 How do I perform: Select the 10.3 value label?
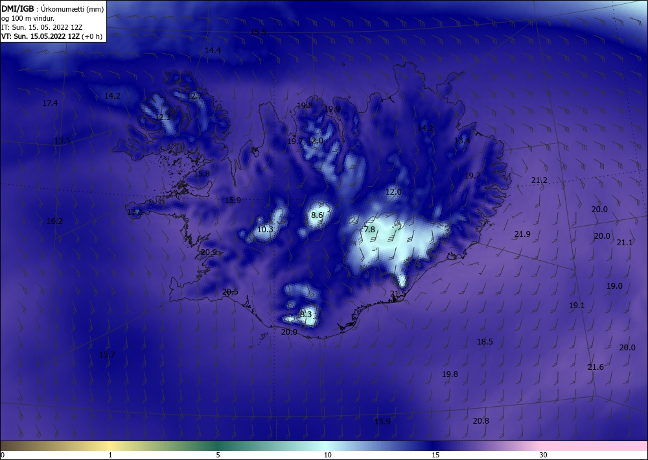click(265, 229)
